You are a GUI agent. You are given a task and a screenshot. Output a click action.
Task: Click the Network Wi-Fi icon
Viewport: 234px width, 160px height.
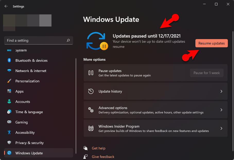[x=9, y=70]
